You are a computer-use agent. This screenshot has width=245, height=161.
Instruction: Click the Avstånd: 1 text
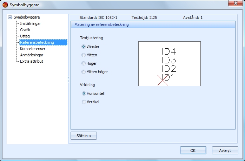coord(193,17)
